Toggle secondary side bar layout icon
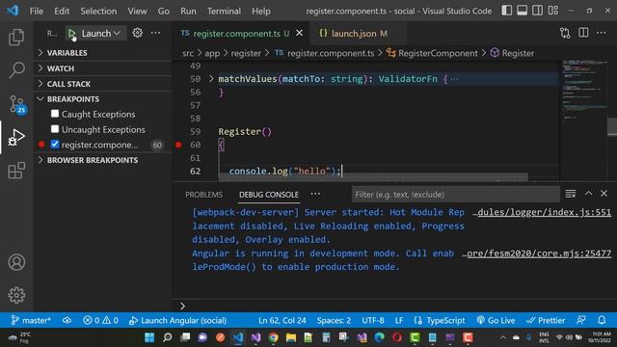The image size is (617, 347). tap(537, 11)
